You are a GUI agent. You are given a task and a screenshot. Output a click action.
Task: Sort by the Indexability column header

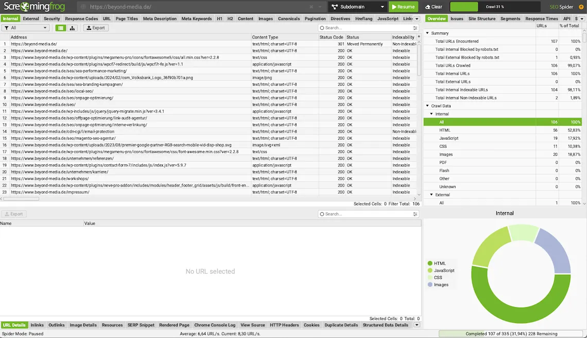(403, 37)
